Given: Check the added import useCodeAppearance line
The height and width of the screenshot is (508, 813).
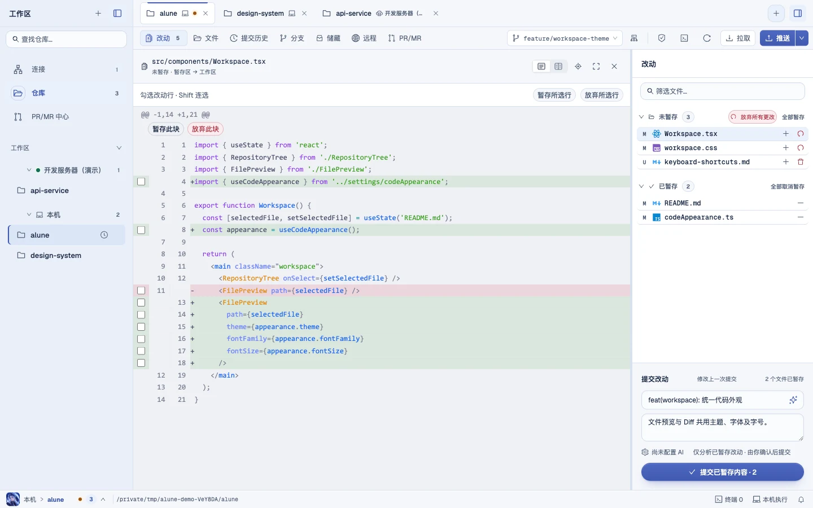Looking at the screenshot, I should pos(141,182).
